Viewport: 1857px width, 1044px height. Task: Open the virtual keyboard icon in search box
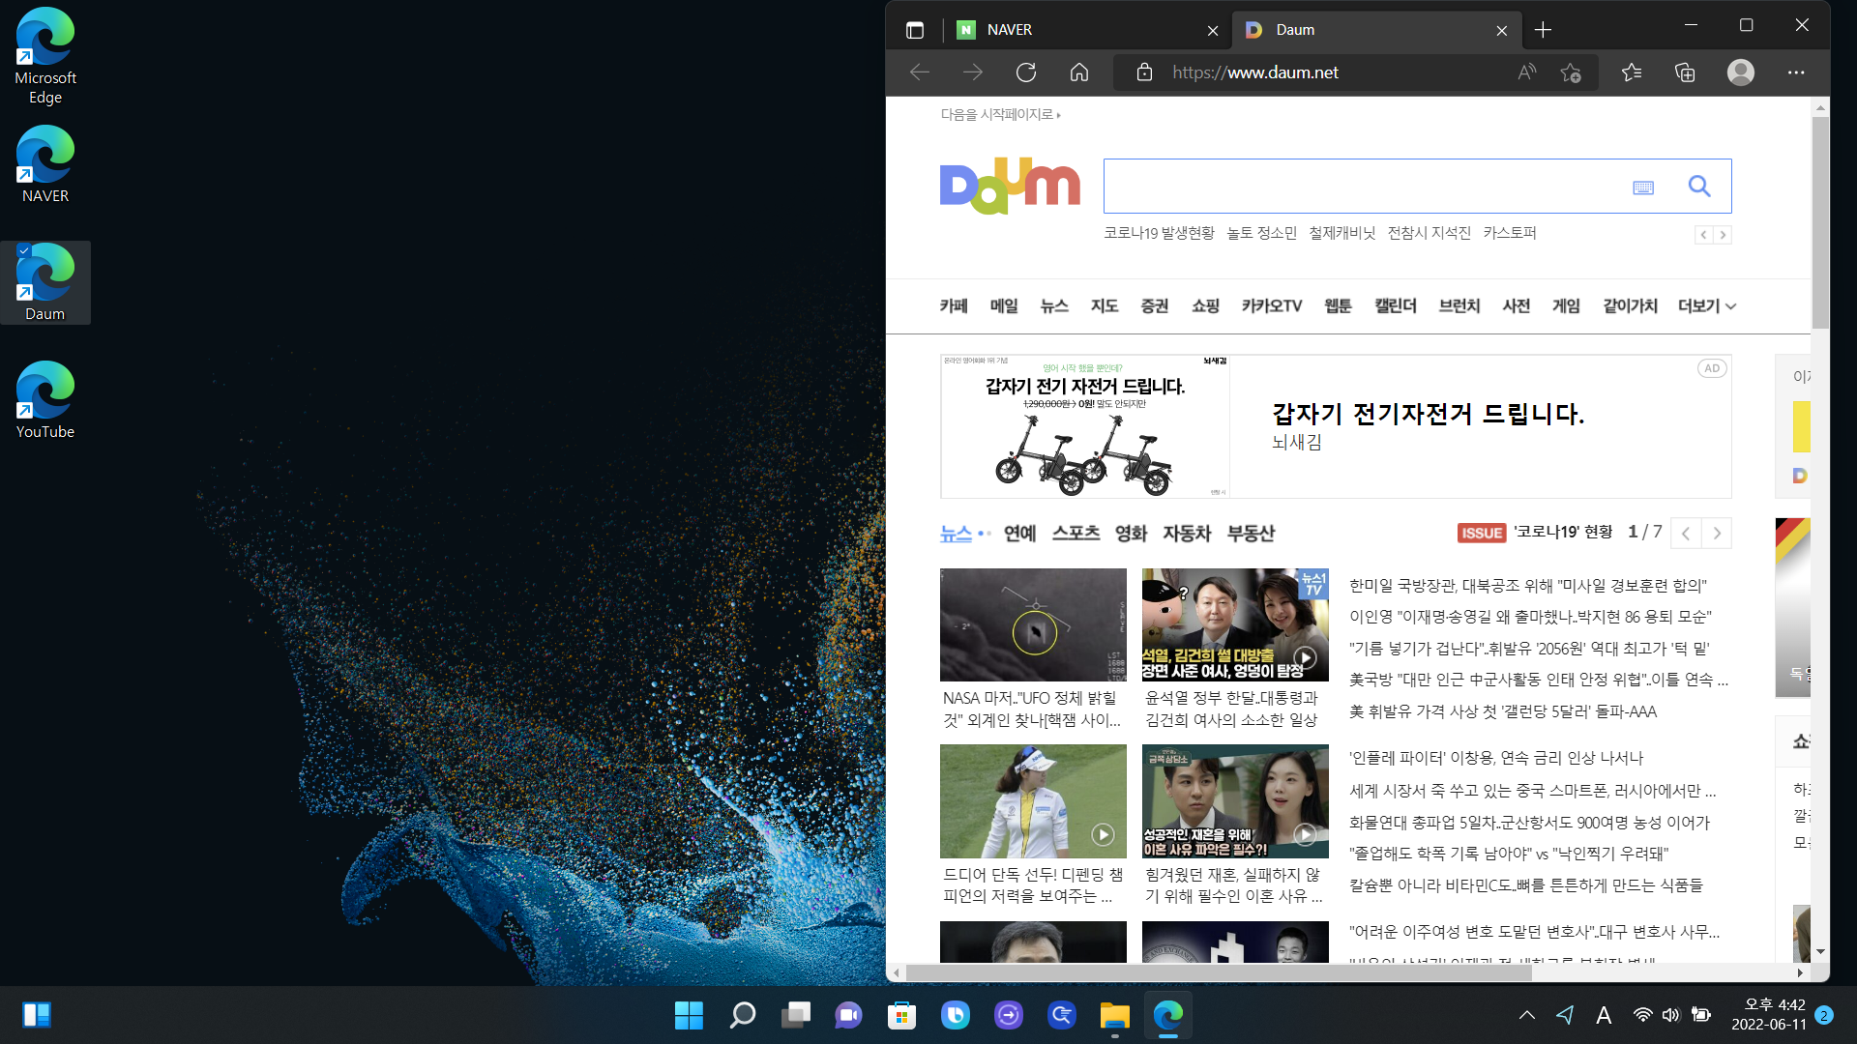[x=1642, y=188]
